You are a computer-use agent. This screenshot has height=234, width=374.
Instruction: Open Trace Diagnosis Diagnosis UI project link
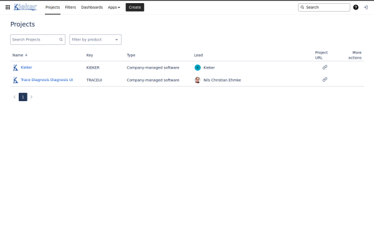coord(47,80)
